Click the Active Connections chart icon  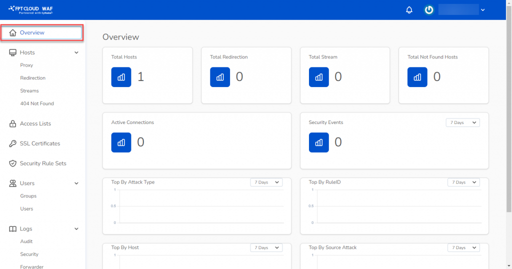121,142
